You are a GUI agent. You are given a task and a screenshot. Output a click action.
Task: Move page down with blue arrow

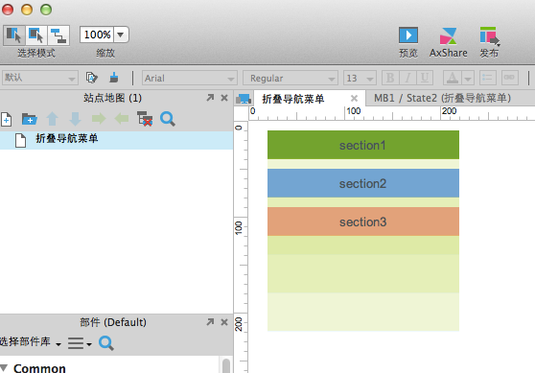[x=75, y=119]
